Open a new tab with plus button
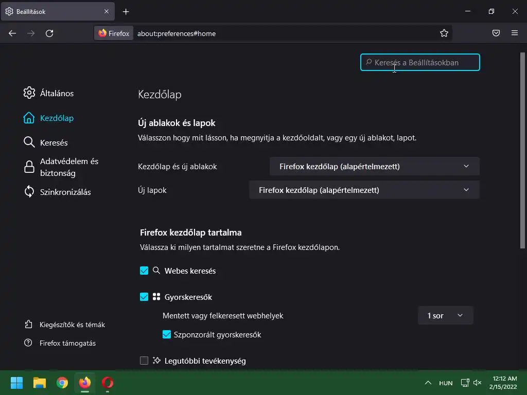527x395 pixels. tap(126, 12)
